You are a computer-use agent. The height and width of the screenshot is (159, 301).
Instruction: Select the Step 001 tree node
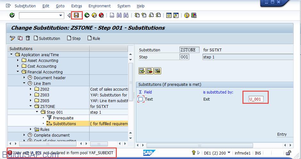[x=54, y=112]
